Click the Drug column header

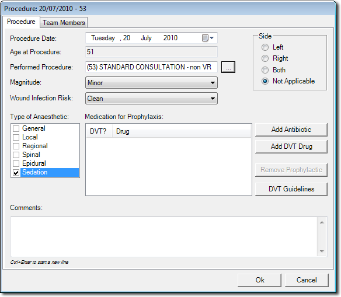[x=182, y=131]
